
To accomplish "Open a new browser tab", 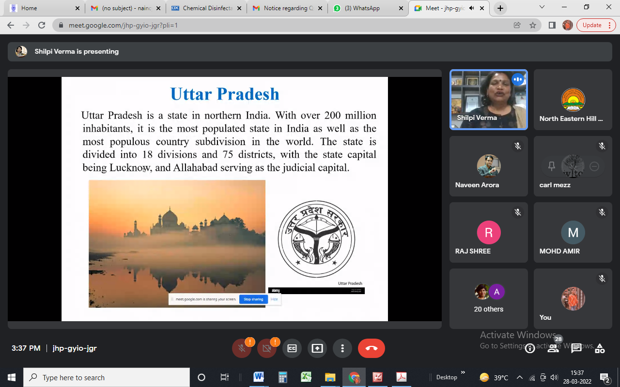I will 500,8.
